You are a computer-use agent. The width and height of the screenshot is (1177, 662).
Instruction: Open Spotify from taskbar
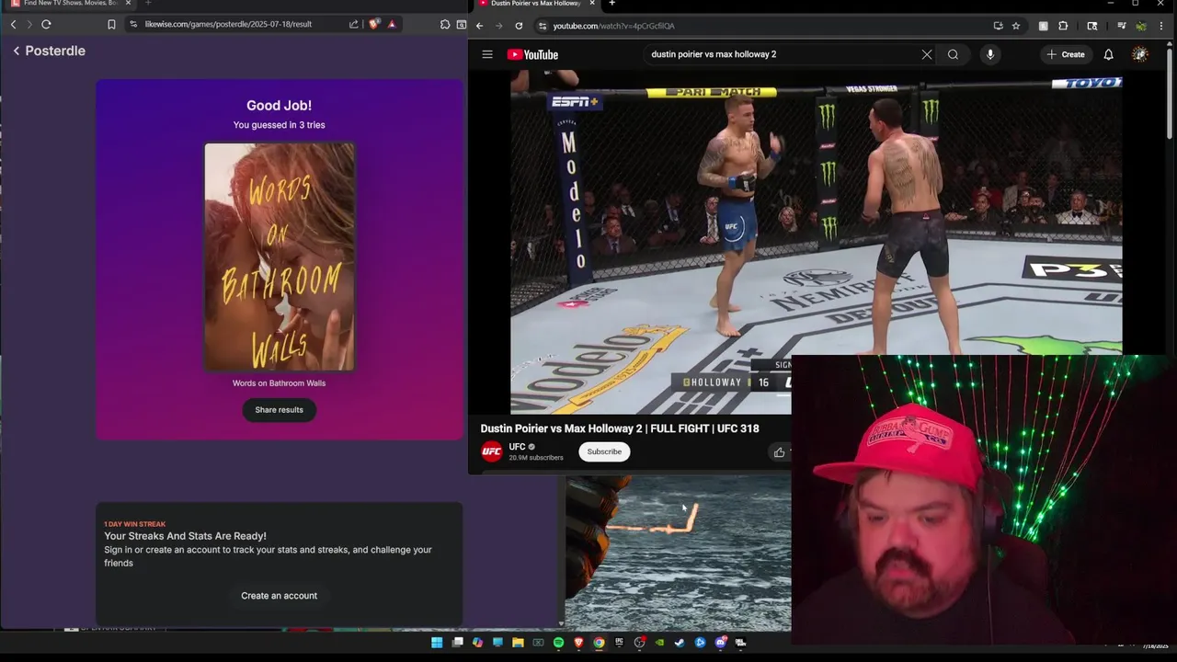(x=558, y=642)
